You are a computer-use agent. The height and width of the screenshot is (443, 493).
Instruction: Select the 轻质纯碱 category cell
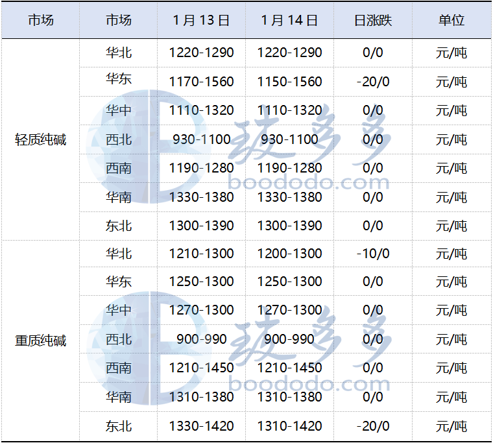[x=41, y=139]
